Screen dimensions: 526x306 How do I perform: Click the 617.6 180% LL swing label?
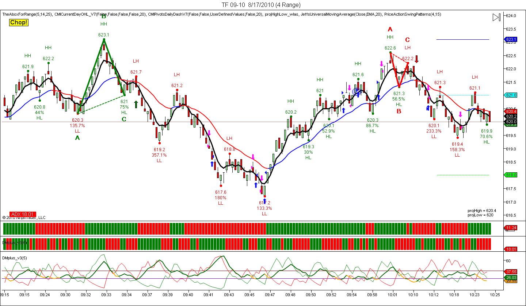pos(221,197)
